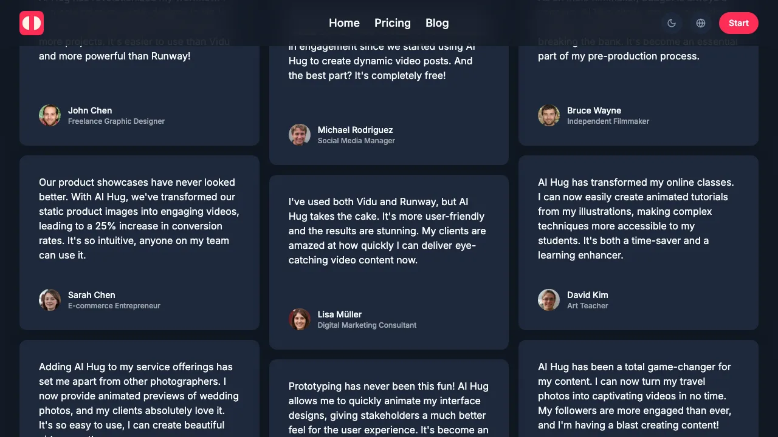
Task: Click John Chen's avatar photo
Action: [x=50, y=115]
